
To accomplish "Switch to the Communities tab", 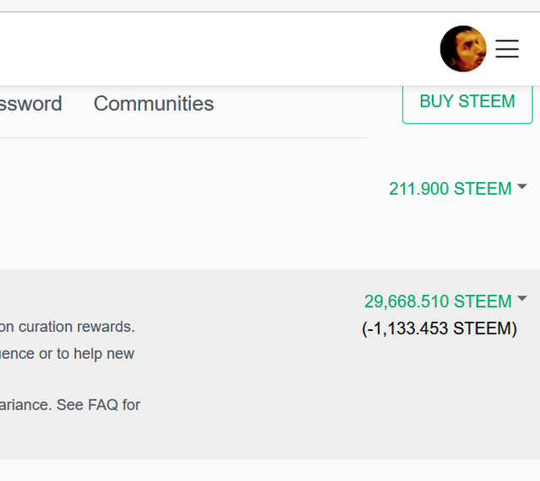I will (x=154, y=104).
